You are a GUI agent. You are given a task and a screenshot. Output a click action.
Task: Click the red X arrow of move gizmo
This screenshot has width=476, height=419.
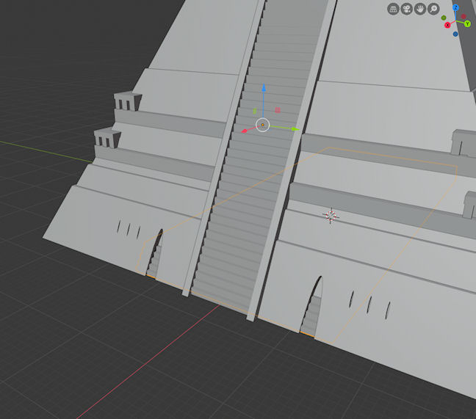(245, 131)
